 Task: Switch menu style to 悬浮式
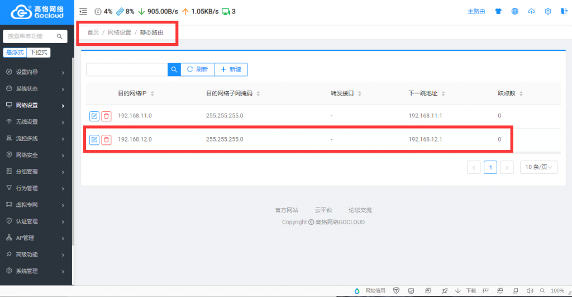[x=15, y=53]
